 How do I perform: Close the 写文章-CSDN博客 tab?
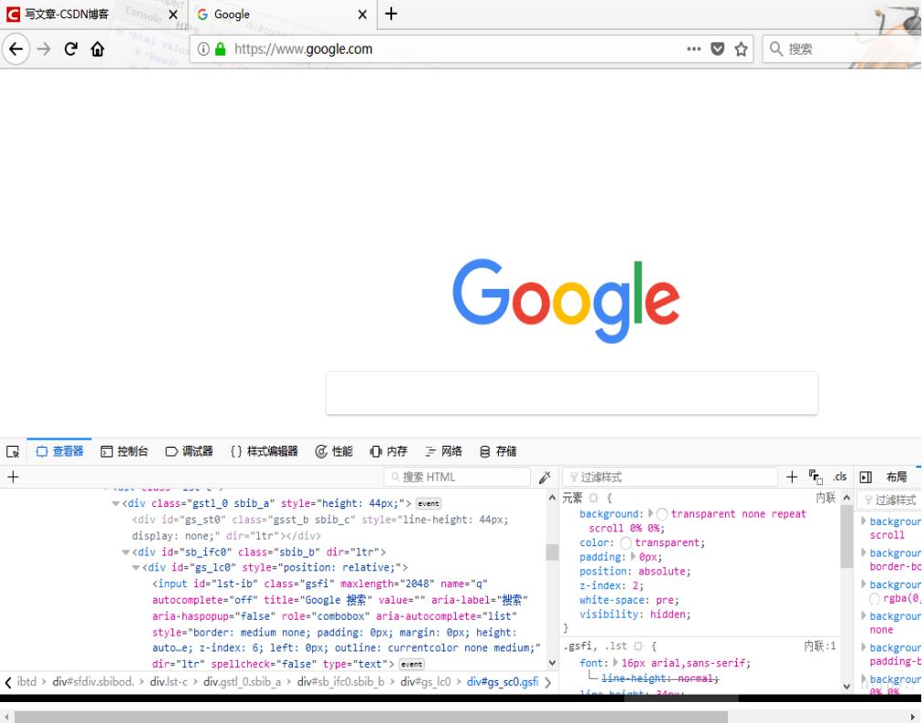(173, 15)
